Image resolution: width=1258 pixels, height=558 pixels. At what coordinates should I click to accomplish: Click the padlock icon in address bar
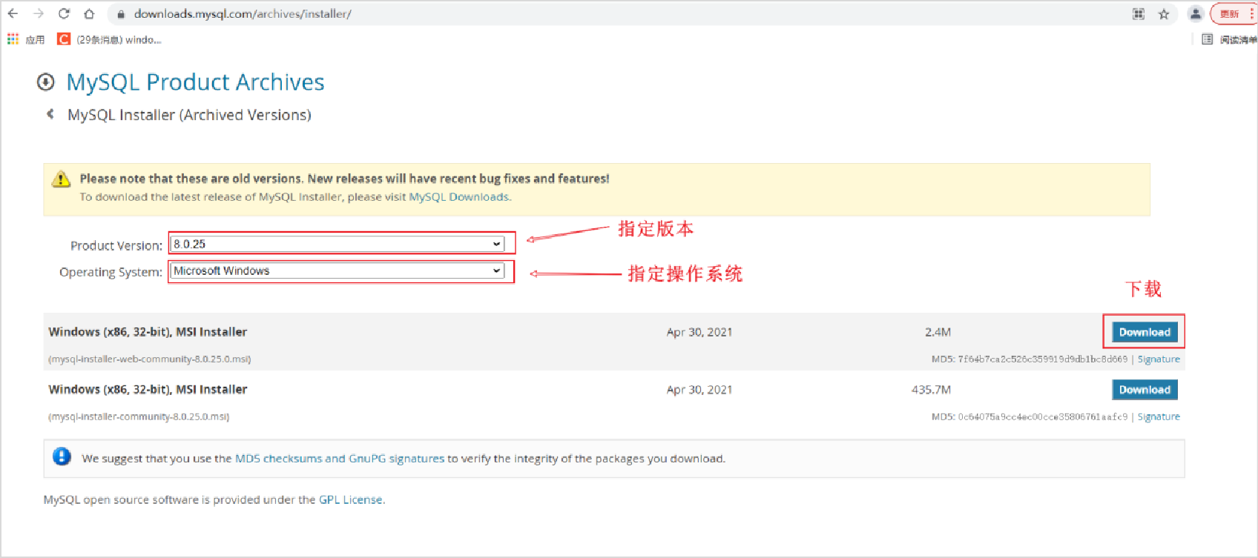[x=120, y=14]
